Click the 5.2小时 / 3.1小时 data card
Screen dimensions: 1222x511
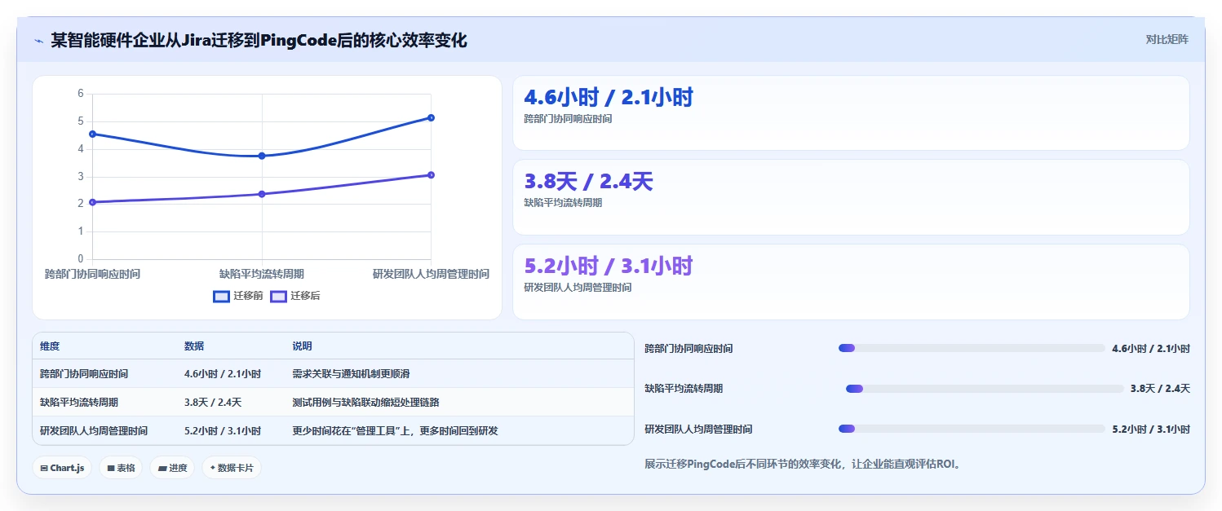click(x=851, y=282)
